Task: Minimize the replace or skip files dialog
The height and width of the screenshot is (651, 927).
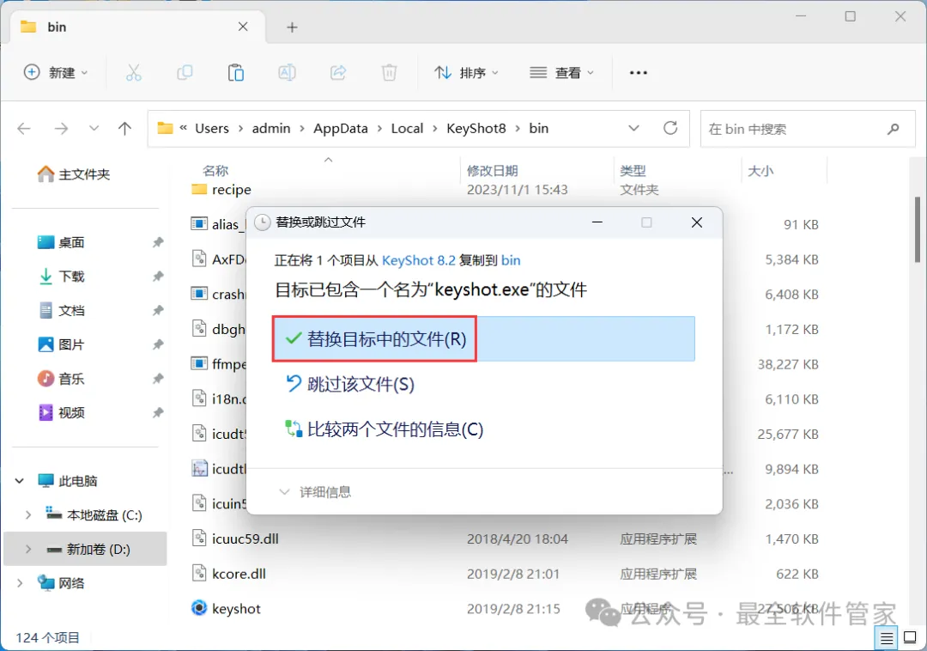Action: 597,222
